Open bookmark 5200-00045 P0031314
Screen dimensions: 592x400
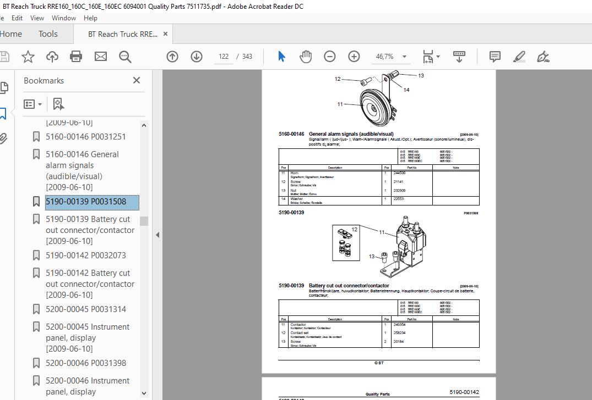[86, 309]
